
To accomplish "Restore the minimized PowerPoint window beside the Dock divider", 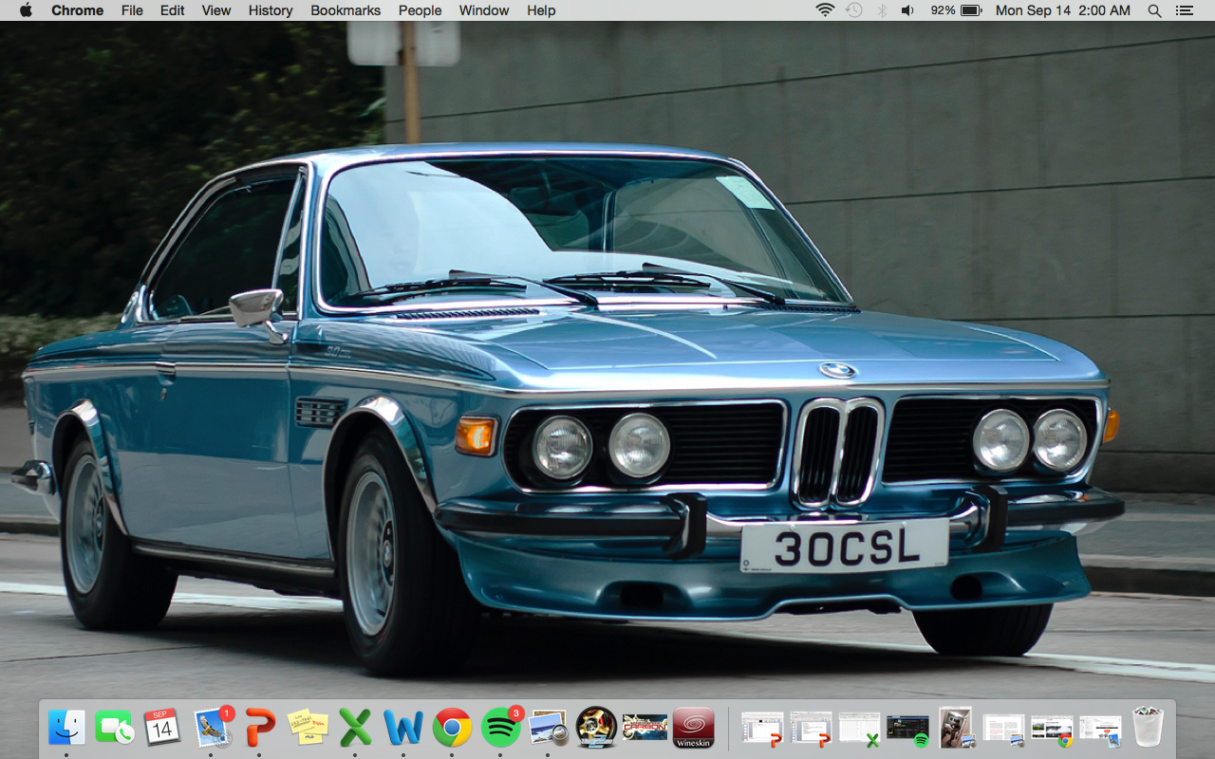I will [x=762, y=728].
